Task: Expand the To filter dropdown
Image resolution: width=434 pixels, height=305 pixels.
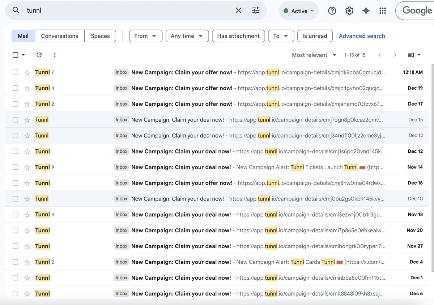Action: coord(281,36)
